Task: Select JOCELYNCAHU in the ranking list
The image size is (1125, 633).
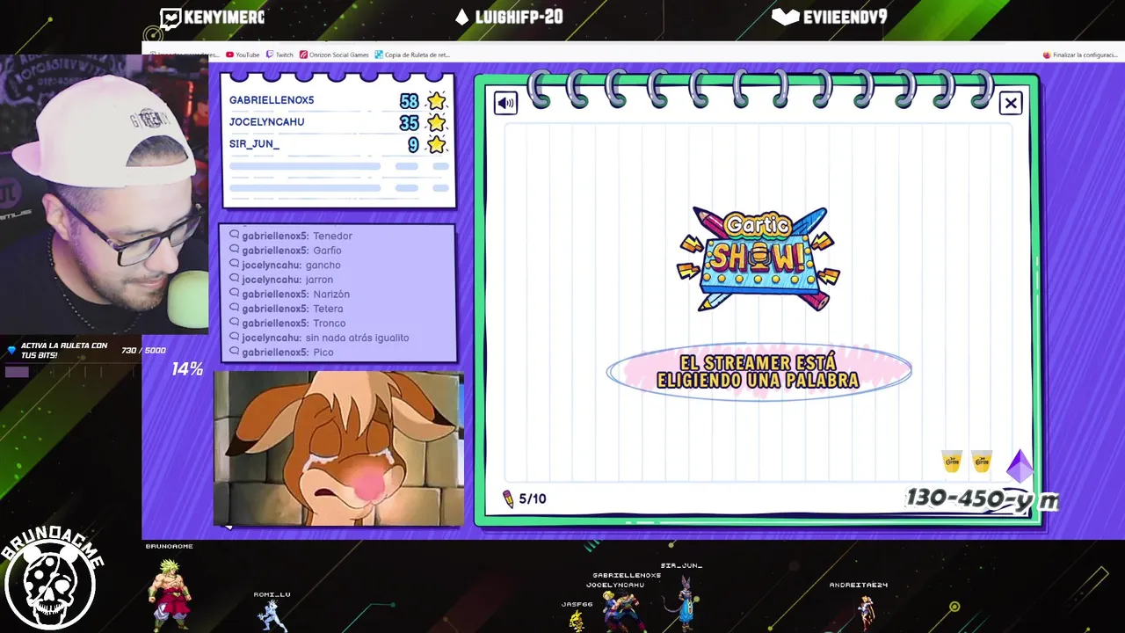Action: click(266, 122)
